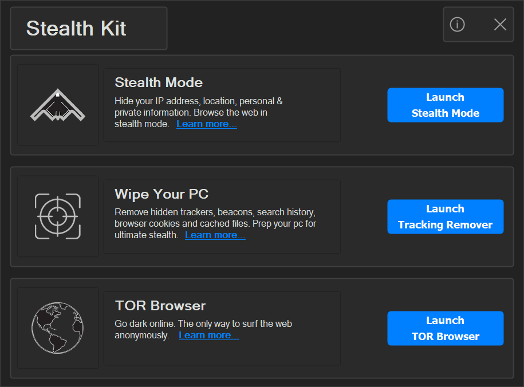Click the text 'Hide your IP address, location'

[x=175, y=101]
